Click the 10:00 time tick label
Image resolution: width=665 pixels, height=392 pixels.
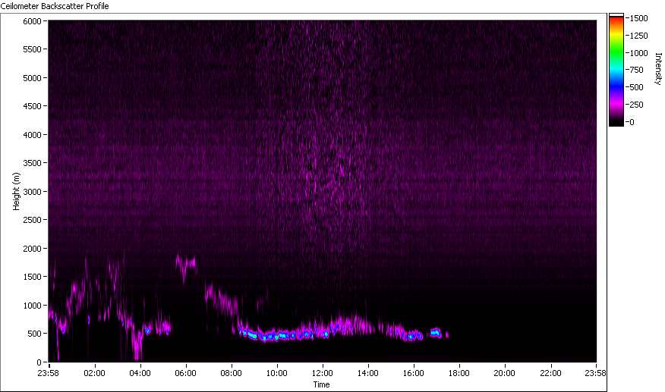(277, 373)
